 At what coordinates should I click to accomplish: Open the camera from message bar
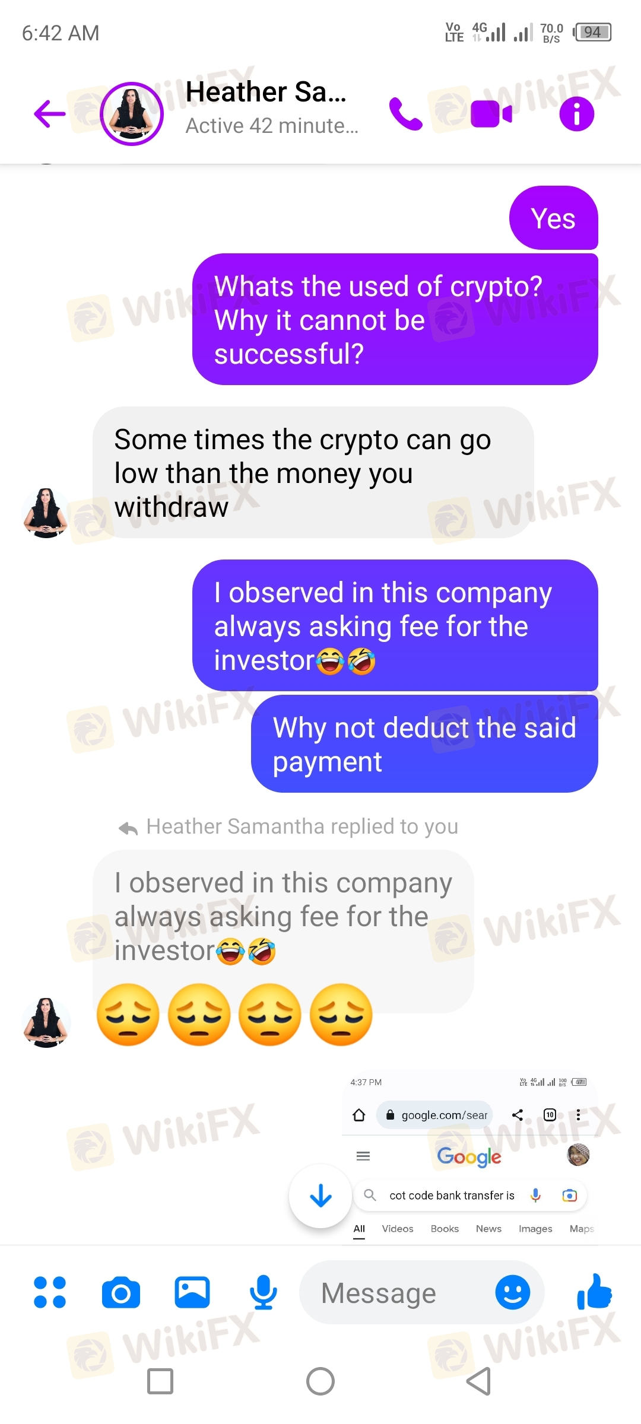(x=121, y=1292)
